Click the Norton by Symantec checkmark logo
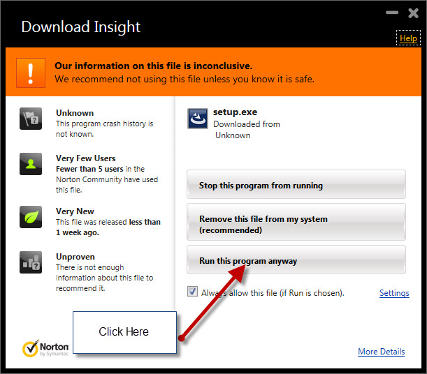The height and width of the screenshot is (374, 427). pyautogui.click(x=45, y=348)
